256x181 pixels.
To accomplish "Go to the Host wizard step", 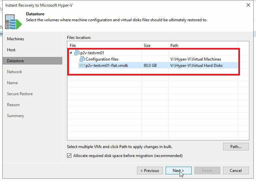I will pos(11,50).
